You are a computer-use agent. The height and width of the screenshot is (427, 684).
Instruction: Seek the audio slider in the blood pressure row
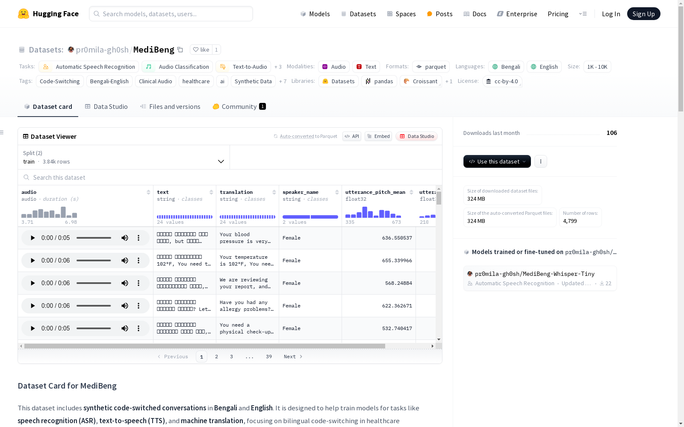[94, 238]
